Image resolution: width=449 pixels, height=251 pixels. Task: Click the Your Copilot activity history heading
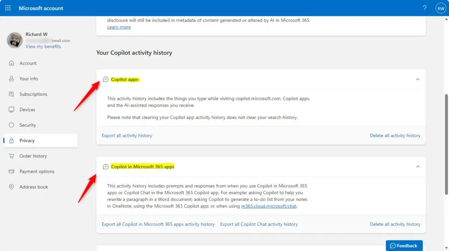tap(134, 53)
